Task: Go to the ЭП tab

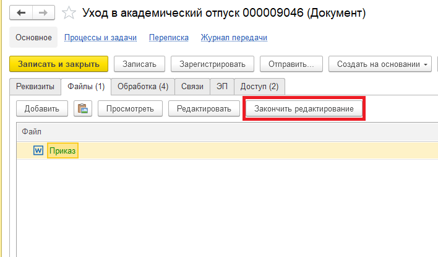Action: click(x=221, y=86)
